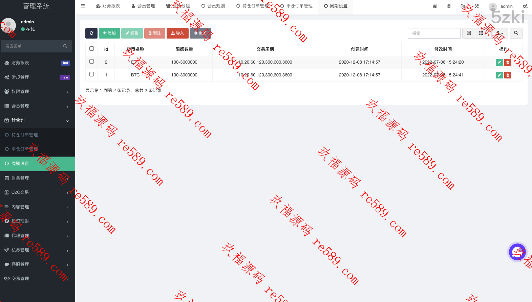Delete the BTC row with red trash icon
The image size is (532, 302).
(508, 75)
